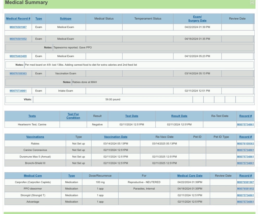Sort by Vaccinations column header
The image size is (260, 214).
tap(35, 137)
